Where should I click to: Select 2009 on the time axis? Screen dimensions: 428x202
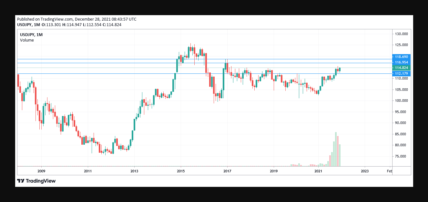pos(41,171)
